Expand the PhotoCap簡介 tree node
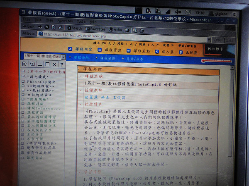The image size is (249, 186). pos(23,81)
